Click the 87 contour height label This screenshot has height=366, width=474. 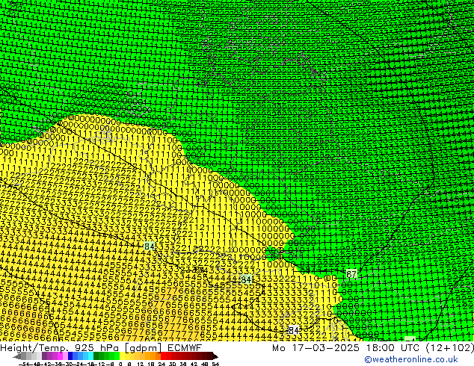[351, 274]
